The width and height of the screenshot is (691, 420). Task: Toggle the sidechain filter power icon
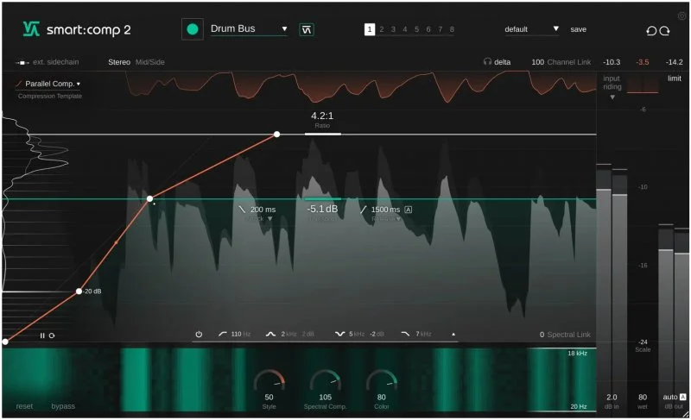(199, 335)
